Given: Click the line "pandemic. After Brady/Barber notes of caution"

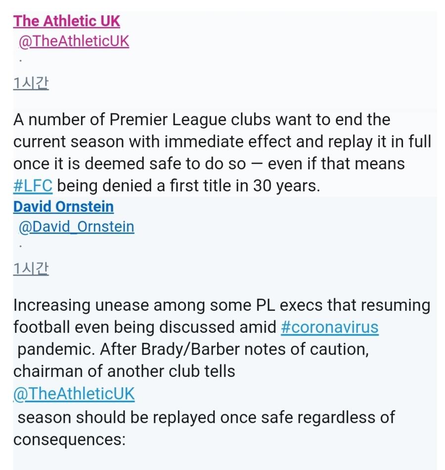Looking at the screenshot, I should pos(193,349).
